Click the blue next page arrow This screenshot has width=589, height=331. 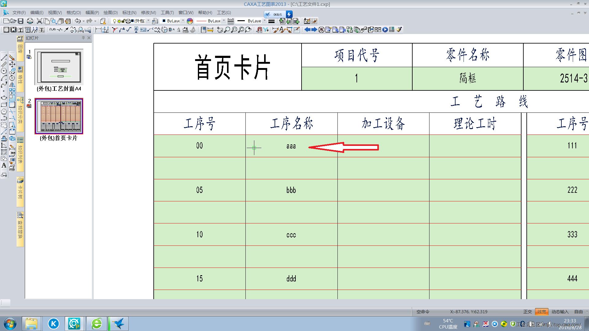(x=314, y=29)
